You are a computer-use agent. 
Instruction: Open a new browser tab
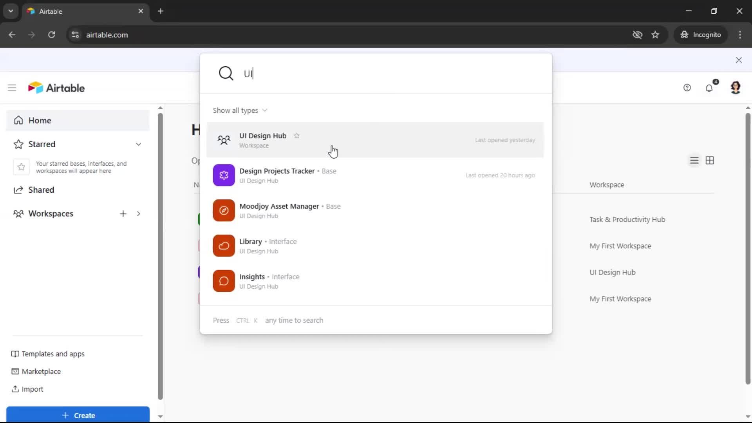click(x=161, y=11)
